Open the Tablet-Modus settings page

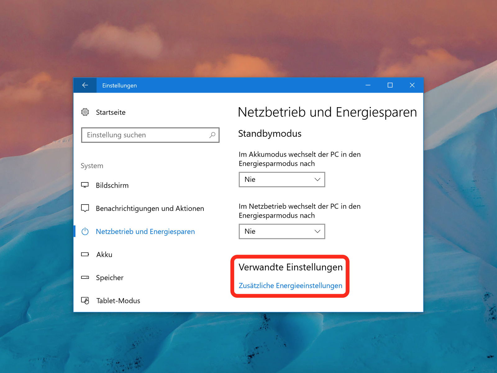[x=118, y=301]
